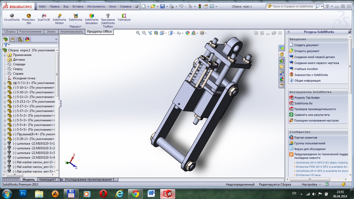The height and width of the screenshot is (199, 354).
Task: Enable the SolidWorks Motion add-in
Action: pyautogui.click(x=59, y=19)
